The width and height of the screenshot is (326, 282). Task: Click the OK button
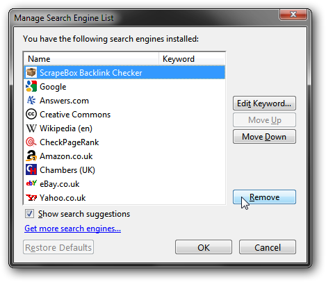[x=204, y=247]
